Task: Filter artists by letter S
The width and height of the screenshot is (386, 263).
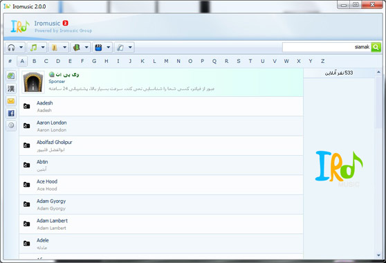Action: tap(238, 61)
